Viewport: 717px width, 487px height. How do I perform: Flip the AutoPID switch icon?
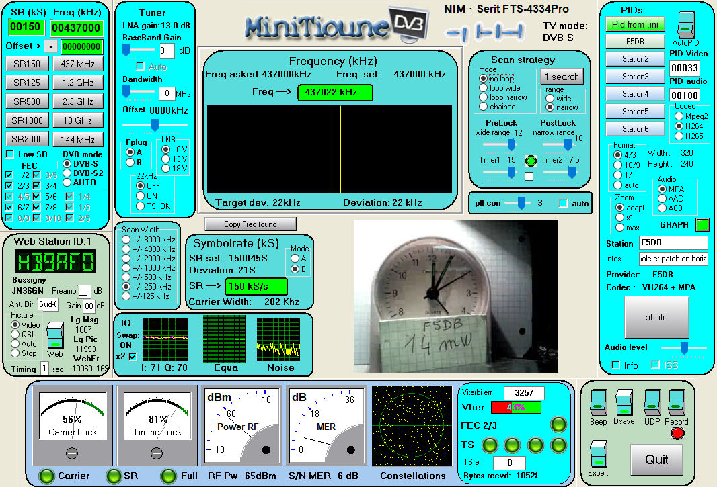[685, 25]
